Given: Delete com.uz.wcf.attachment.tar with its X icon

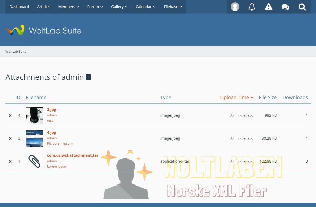Looking at the screenshot, I should [10, 161].
